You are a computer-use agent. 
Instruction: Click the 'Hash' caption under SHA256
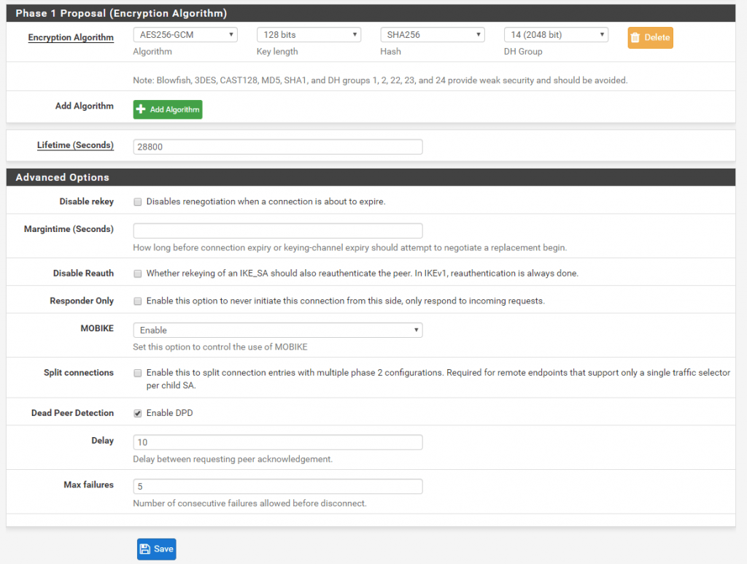point(391,52)
